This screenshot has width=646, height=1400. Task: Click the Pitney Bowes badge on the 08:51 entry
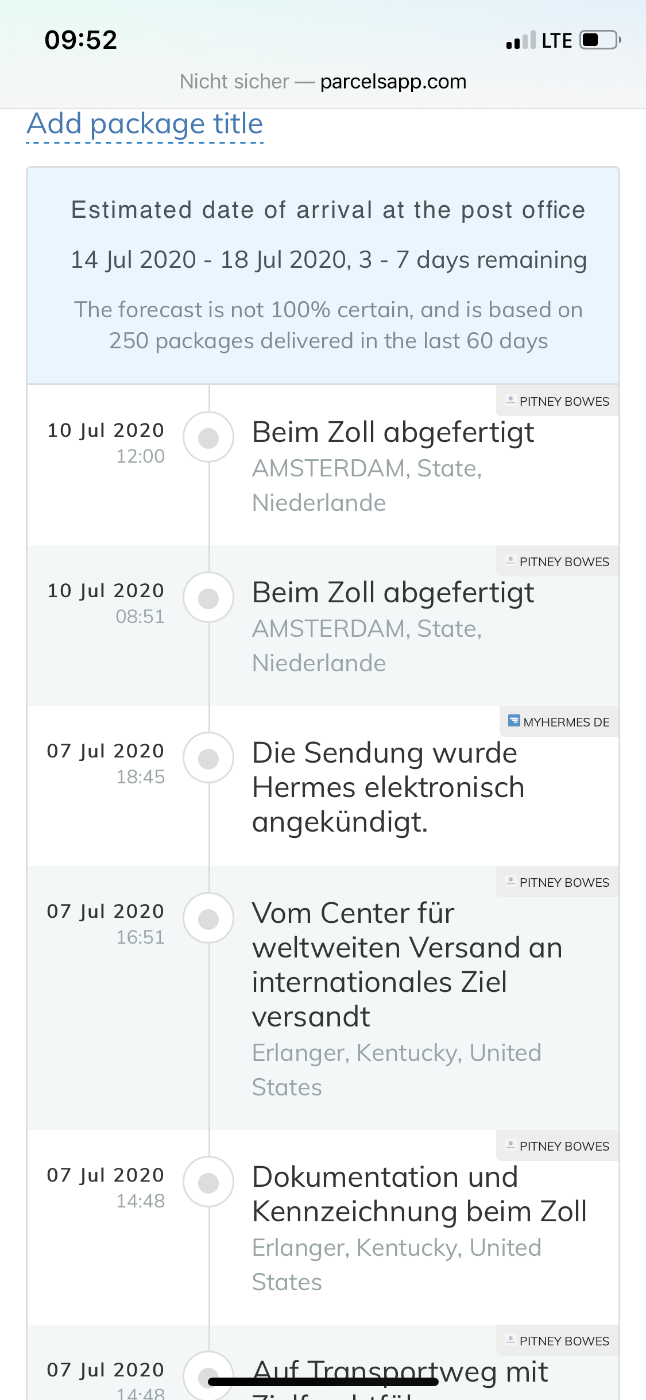[x=557, y=561]
